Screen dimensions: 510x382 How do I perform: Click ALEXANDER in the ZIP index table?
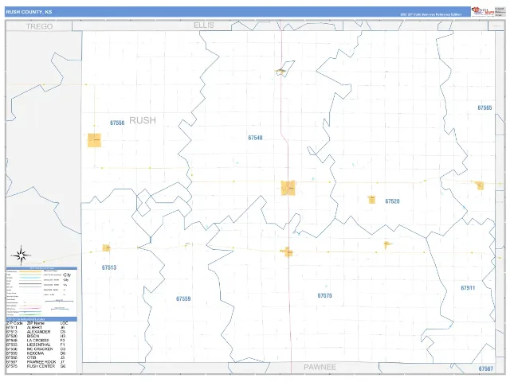[38, 332]
